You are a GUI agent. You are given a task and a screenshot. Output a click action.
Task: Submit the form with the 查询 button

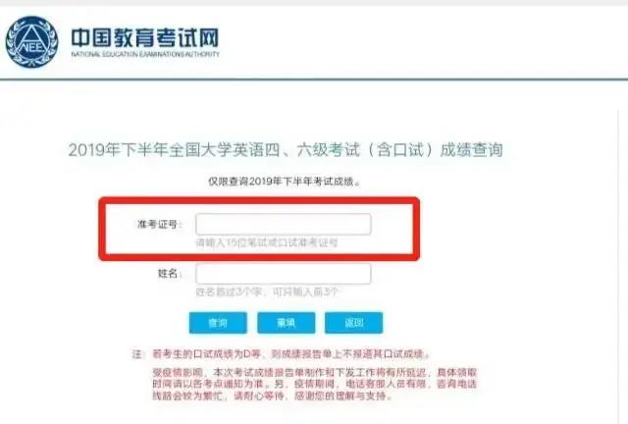coord(218,323)
